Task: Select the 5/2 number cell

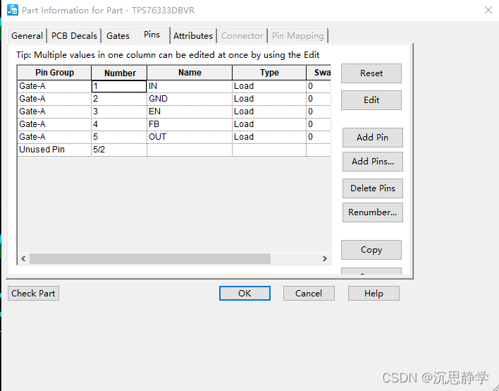Action: click(119, 150)
